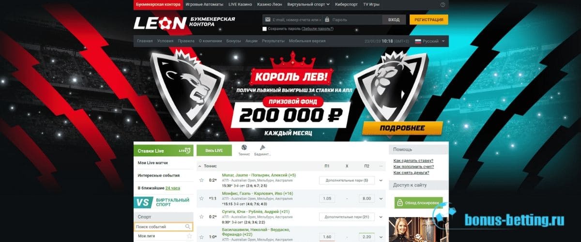Open the Как сделать ставку? link

tap(413, 161)
